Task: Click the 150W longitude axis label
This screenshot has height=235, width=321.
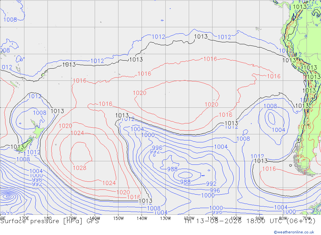Action: [118, 218]
